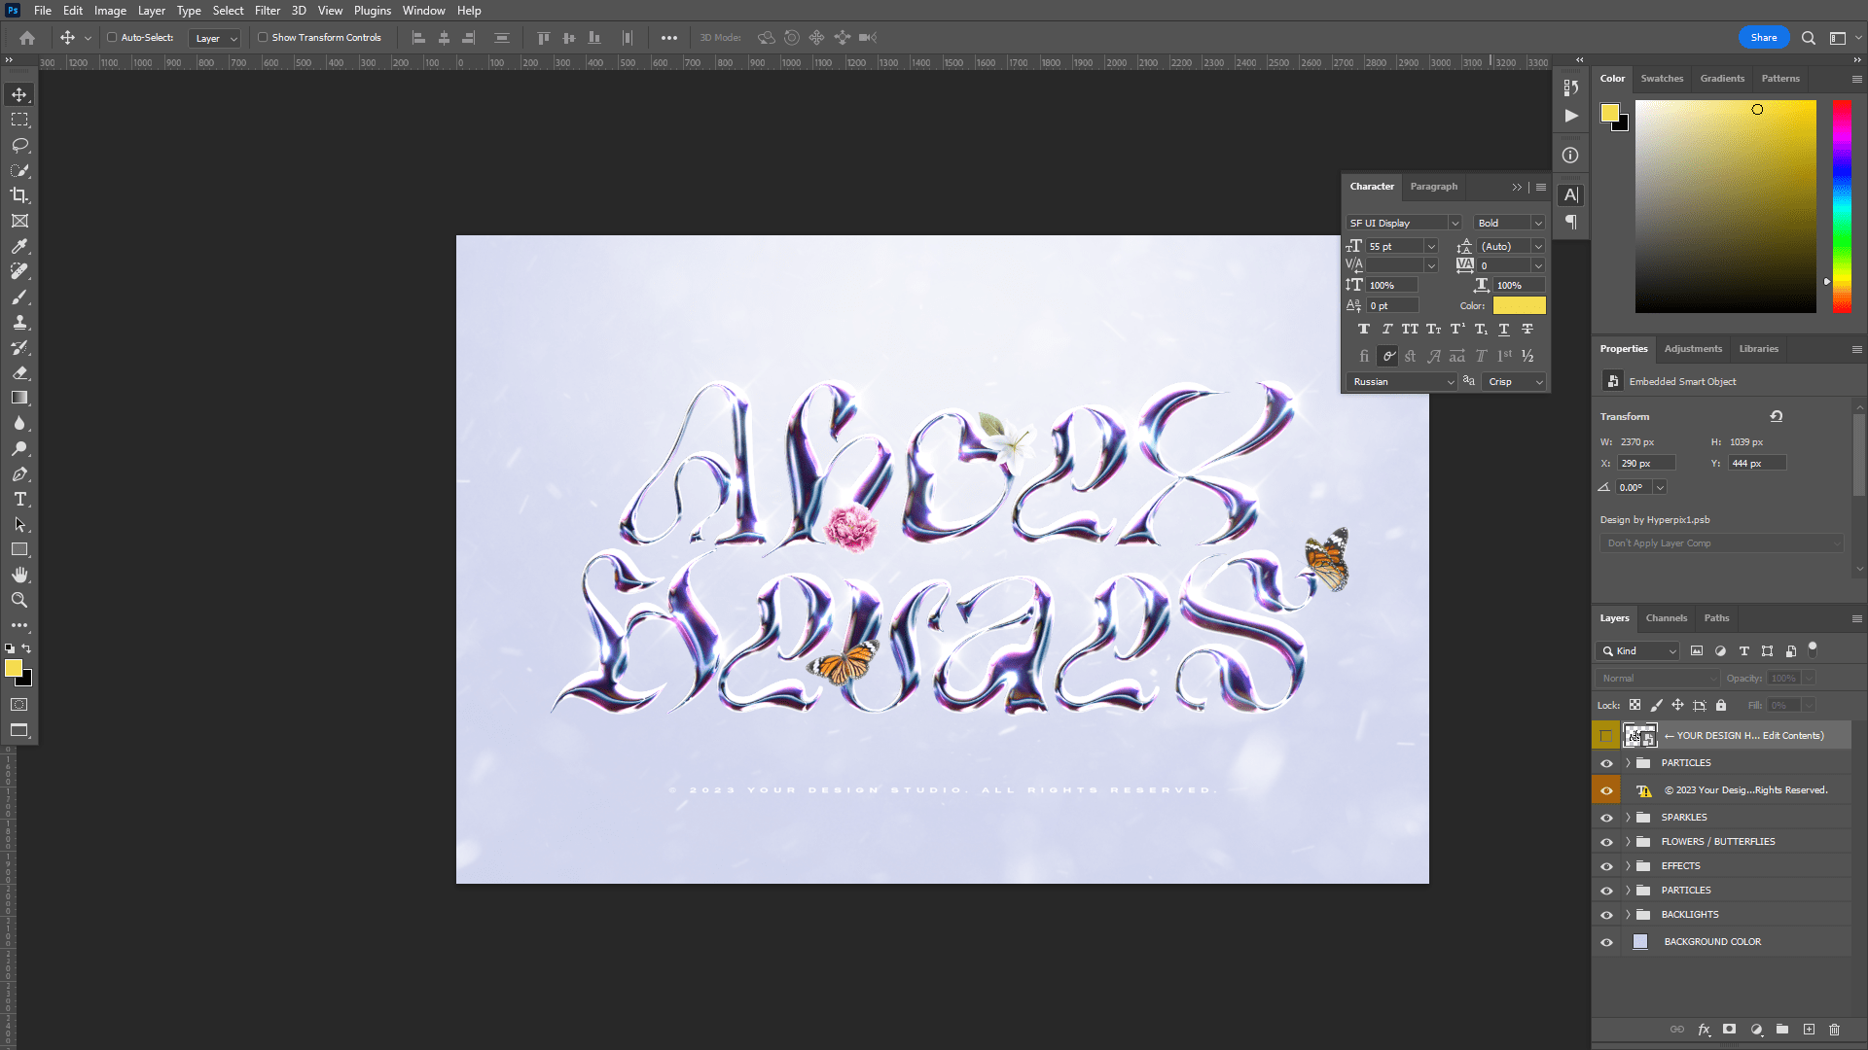Screen dimensions: 1868x1050
Task: Check Show Transform Controls
Action: [x=263, y=37]
